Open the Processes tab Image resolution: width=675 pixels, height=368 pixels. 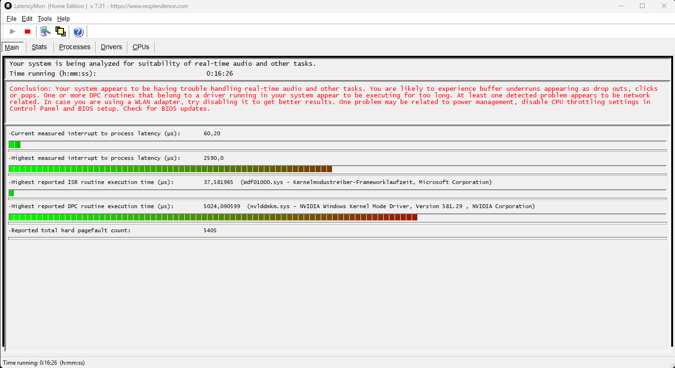coord(74,47)
